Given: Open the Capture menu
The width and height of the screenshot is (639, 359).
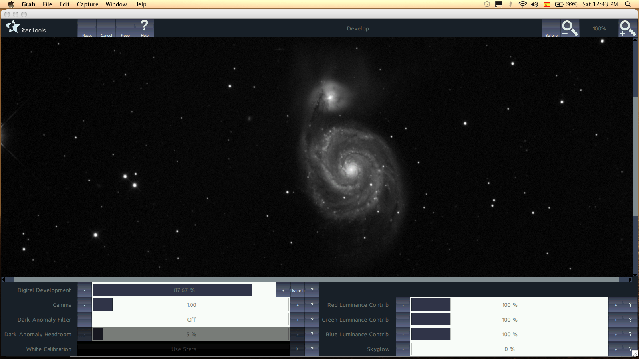Looking at the screenshot, I should pos(87,4).
